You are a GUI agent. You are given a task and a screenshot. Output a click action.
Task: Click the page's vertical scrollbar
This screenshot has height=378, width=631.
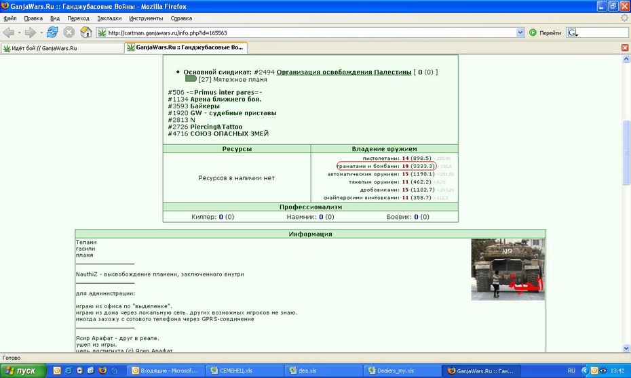pyautogui.click(x=626, y=152)
